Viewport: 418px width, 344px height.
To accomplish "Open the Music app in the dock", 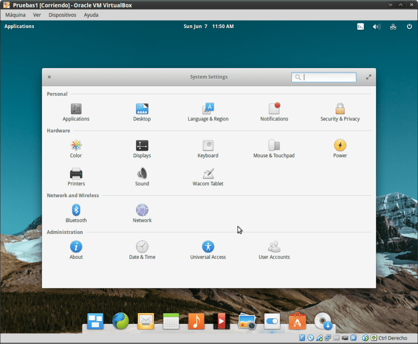I will tap(196, 321).
